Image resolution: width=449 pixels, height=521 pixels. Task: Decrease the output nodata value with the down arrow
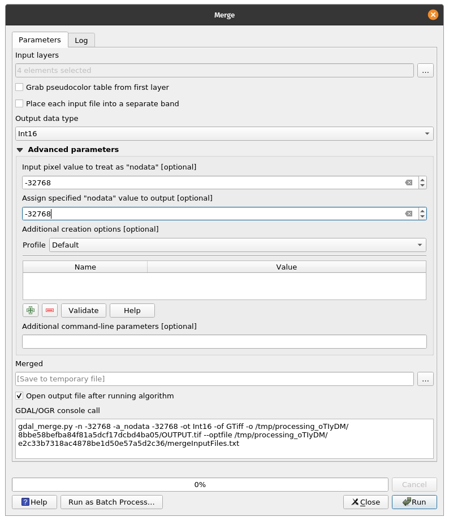click(x=422, y=216)
